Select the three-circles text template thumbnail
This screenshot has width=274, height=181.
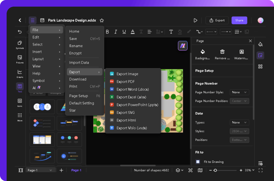coord(42,107)
